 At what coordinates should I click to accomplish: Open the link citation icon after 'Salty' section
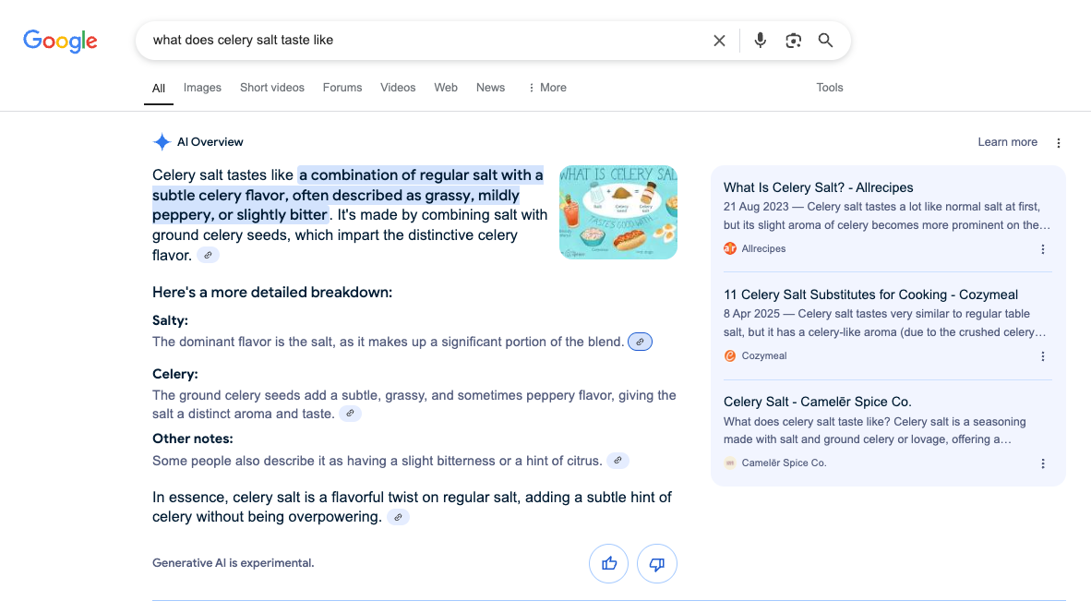(640, 342)
